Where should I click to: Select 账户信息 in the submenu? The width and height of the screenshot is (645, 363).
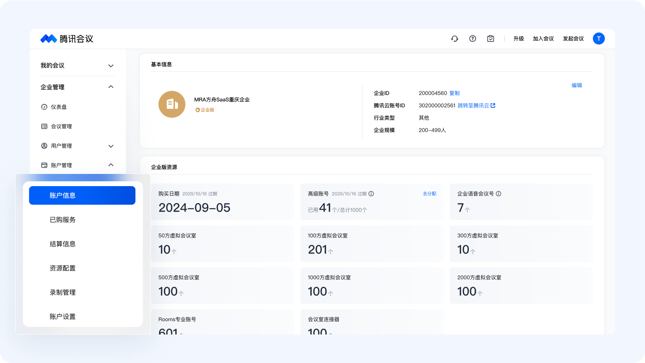pyautogui.click(x=82, y=195)
